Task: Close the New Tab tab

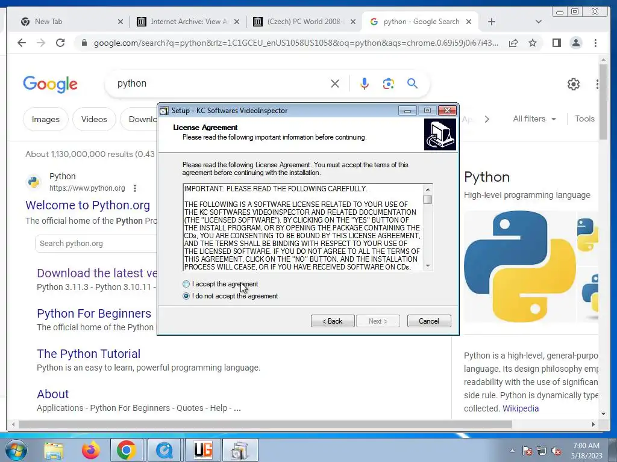Action: (121, 22)
